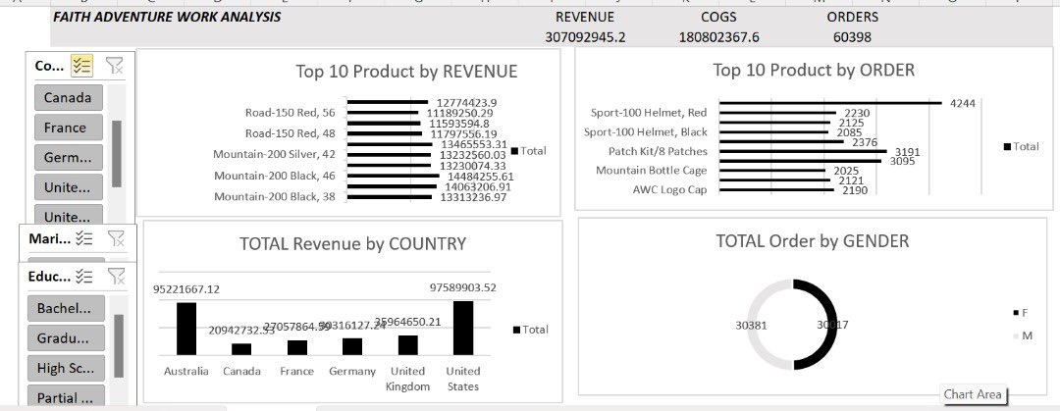Click the F legend entry in the gender chart

click(x=1020, y=312)
